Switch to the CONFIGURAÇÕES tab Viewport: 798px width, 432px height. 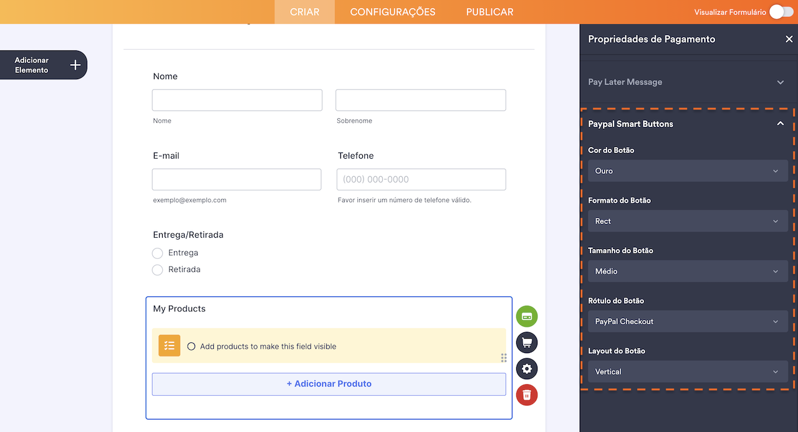(392, 11)
